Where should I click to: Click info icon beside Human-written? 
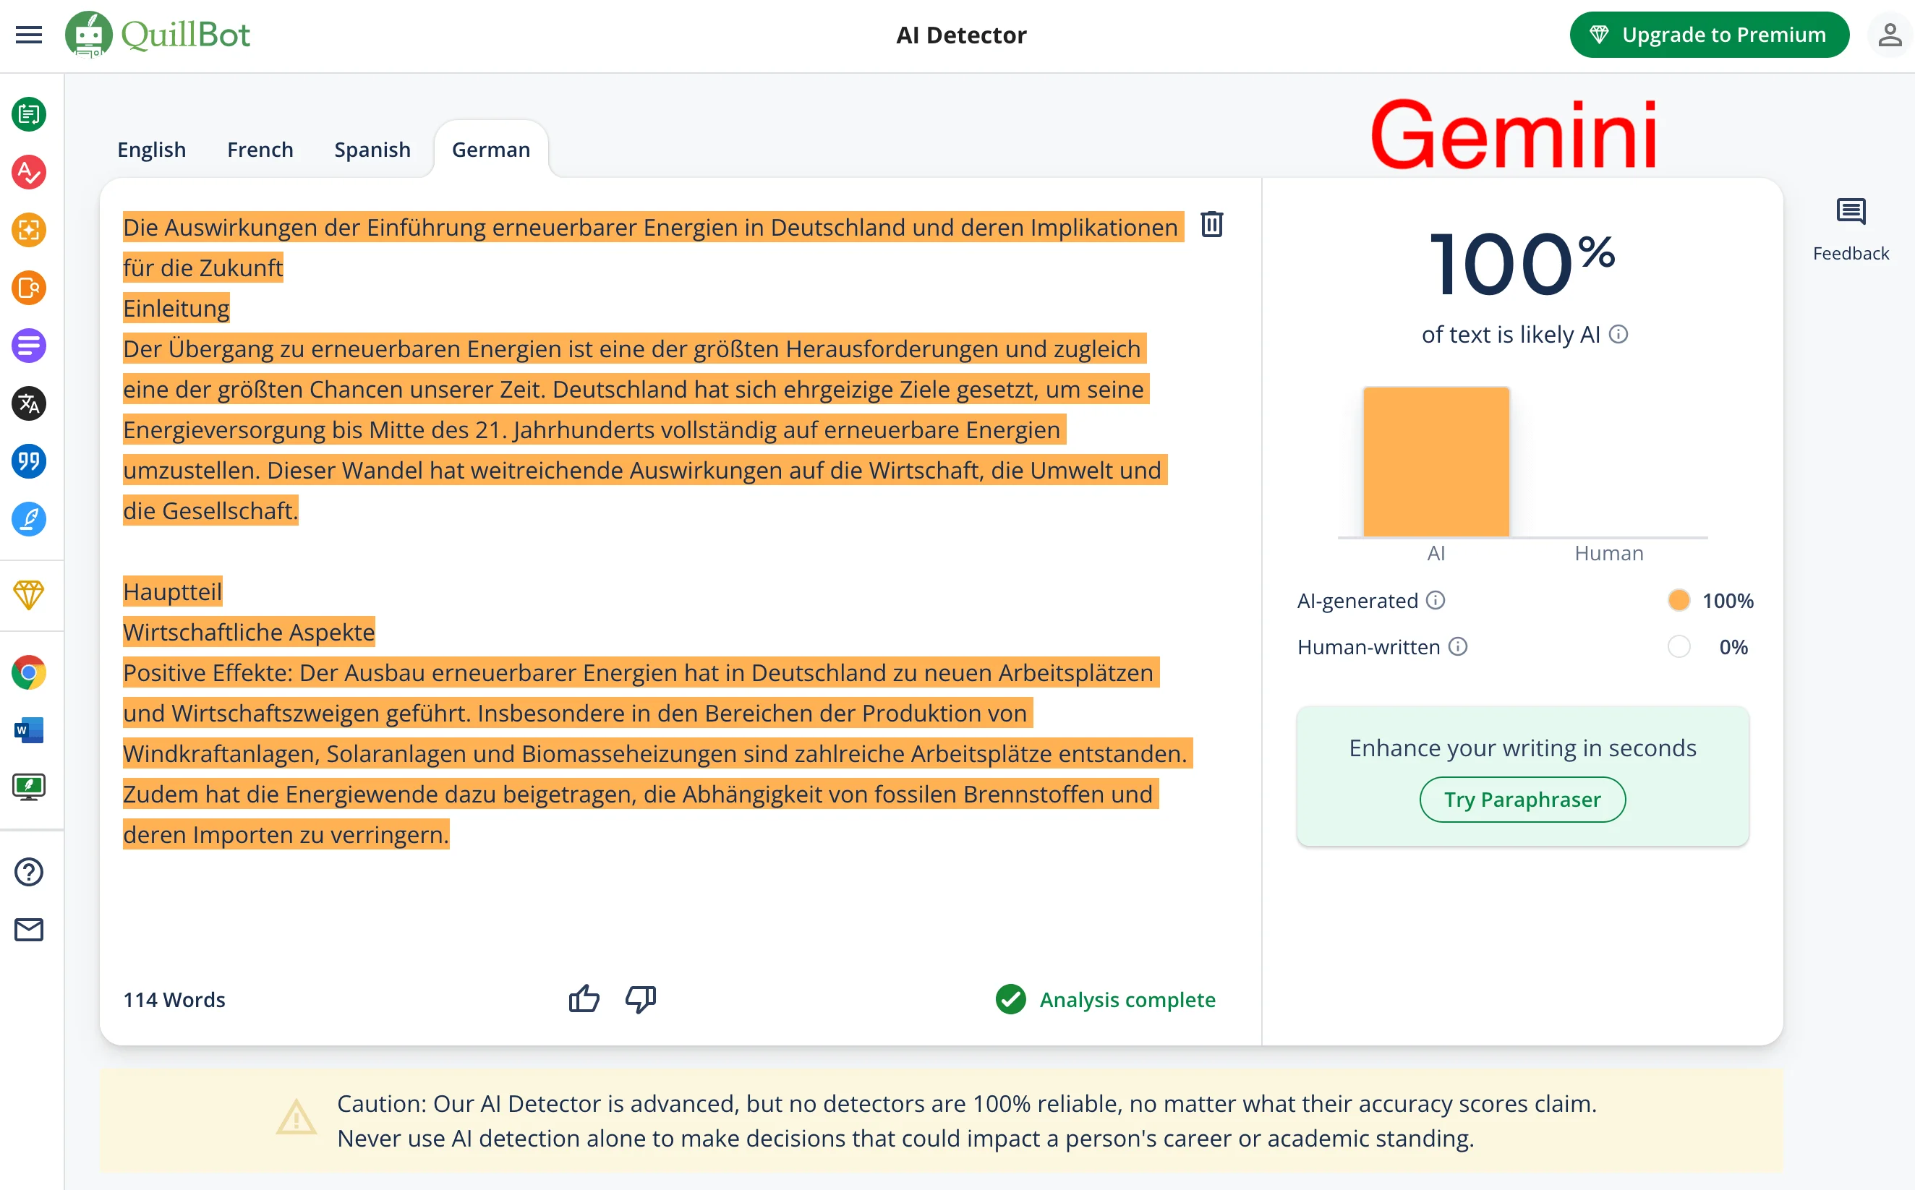1458,647
